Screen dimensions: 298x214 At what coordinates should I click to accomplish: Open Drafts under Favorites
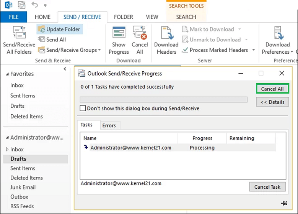pyautogui.click(x=17, y=106)
